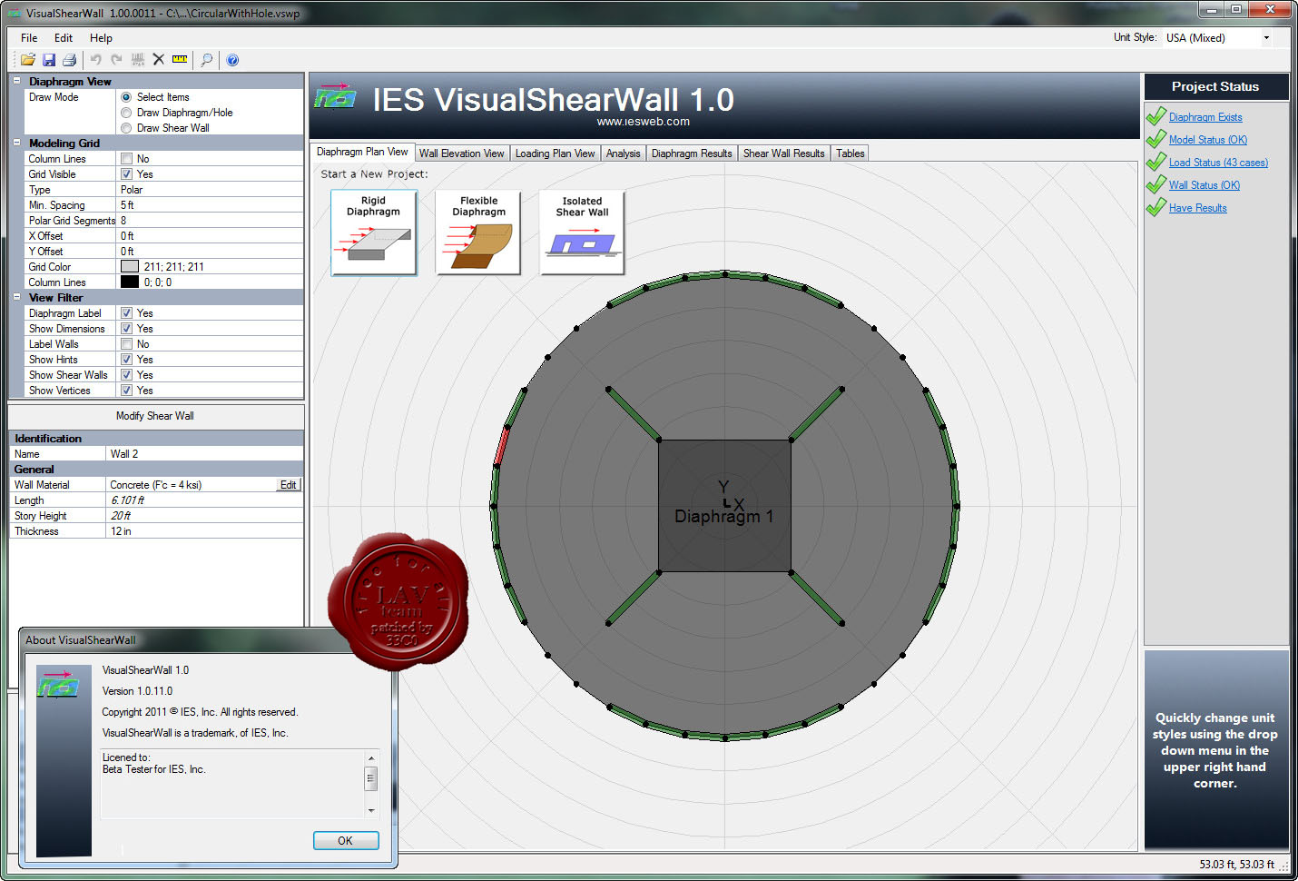Click the Undo arrow icon

[x=95, y=60]
